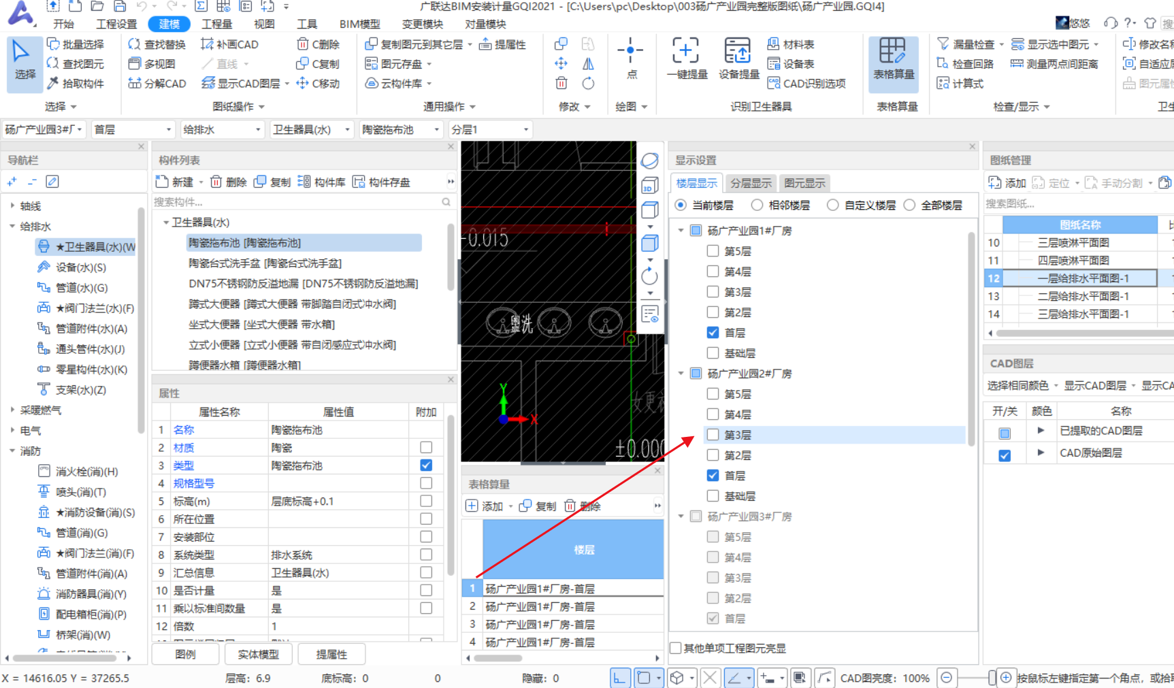Collapse 砀广产业园1#厂房 tree node

[x=681, y=231]
